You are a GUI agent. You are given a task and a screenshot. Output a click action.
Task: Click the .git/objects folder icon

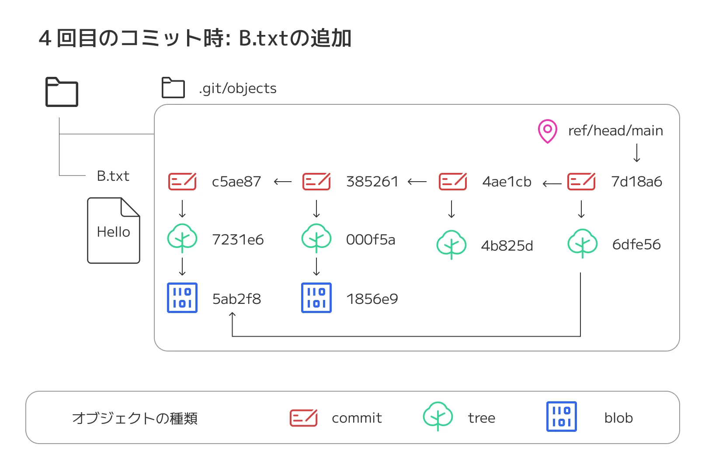pyautogui.click(x=173, y=88)
